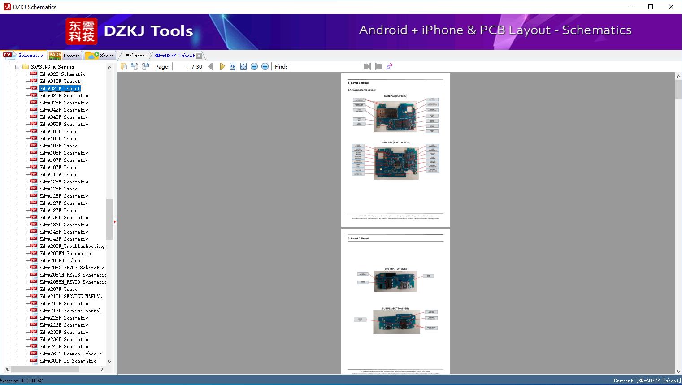The width and height of the screenshot is (682, 385).
Task: Find the next search match
Action: pyautogui.click(x=378, y=66)
